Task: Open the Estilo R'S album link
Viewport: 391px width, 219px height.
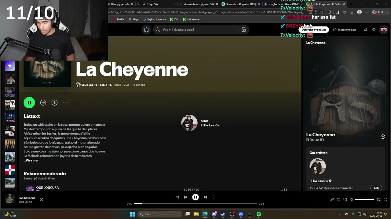Action: (106, 85)
